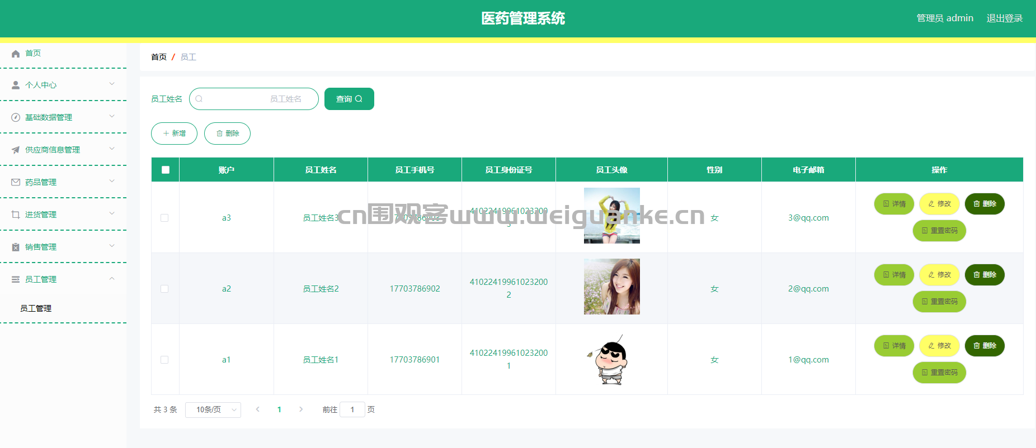This screenshot has width=1036, height=448.
Task: Click the 新增 add button
Action: [x=174, y=134]
